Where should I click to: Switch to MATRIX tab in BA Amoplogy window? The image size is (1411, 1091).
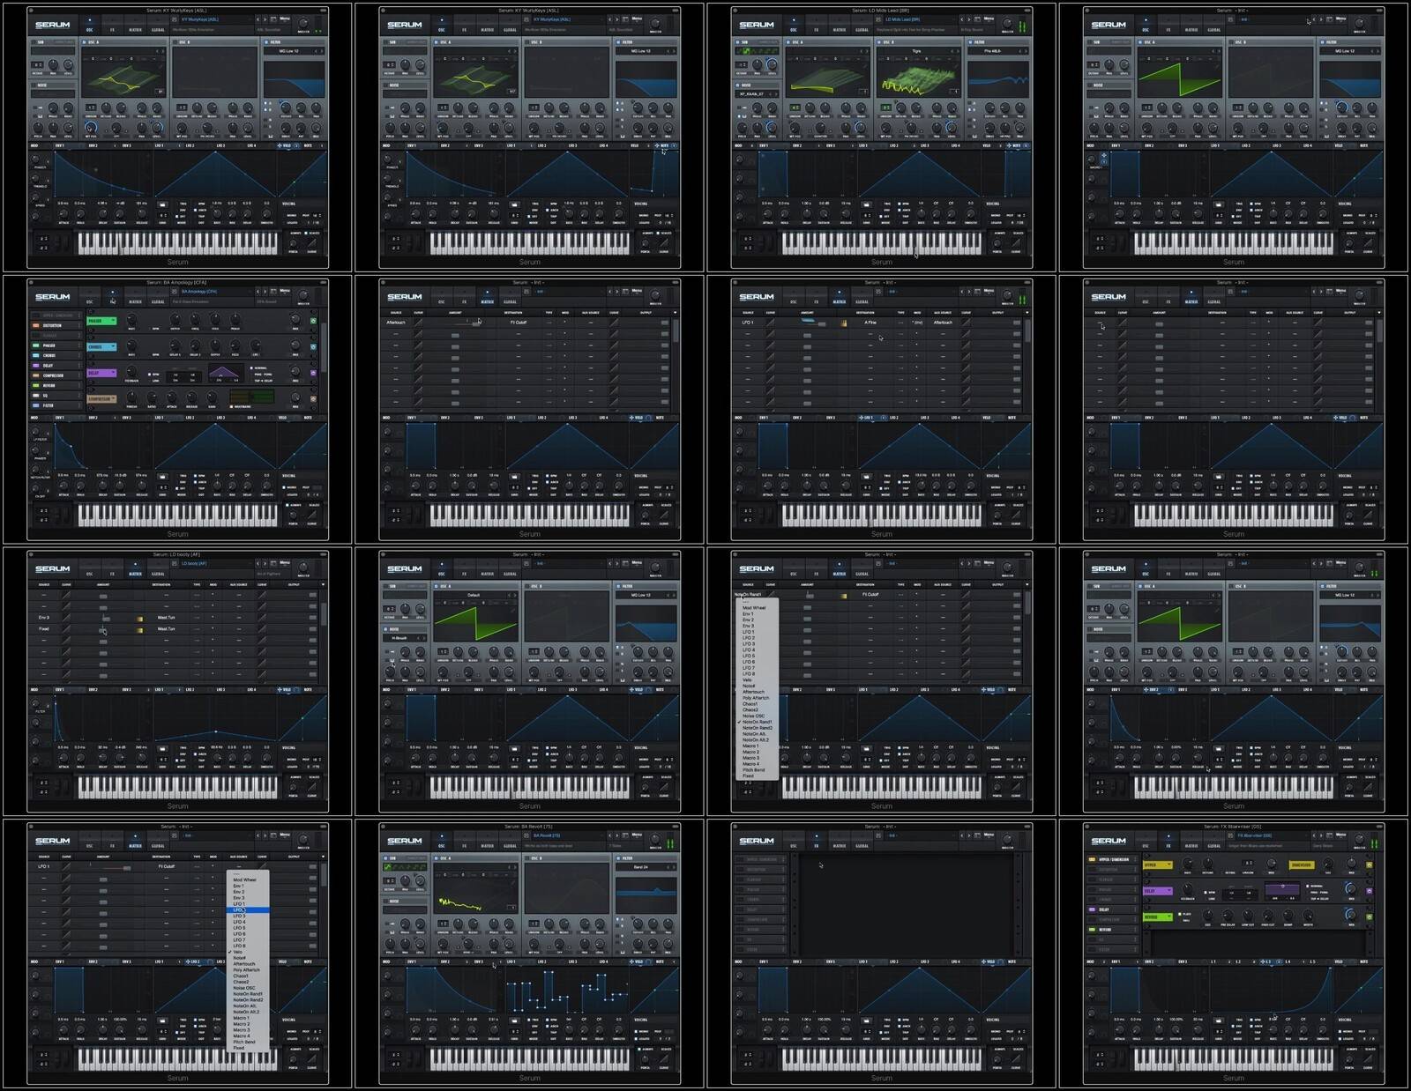136,301
